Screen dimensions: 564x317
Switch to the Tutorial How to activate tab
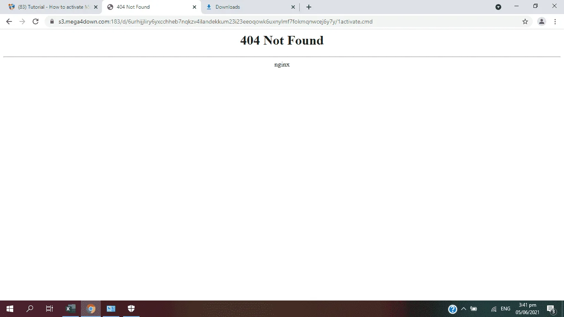pos(54,7)
